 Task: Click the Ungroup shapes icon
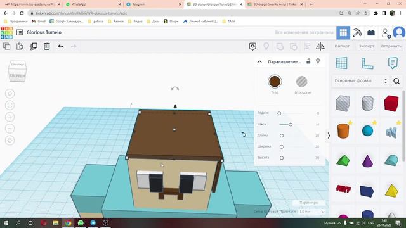(293, 46)
